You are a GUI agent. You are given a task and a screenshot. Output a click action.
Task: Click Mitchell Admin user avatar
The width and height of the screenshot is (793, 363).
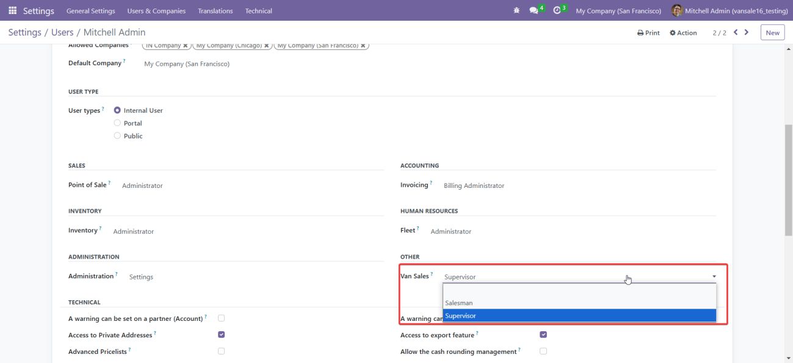(676, 11)
